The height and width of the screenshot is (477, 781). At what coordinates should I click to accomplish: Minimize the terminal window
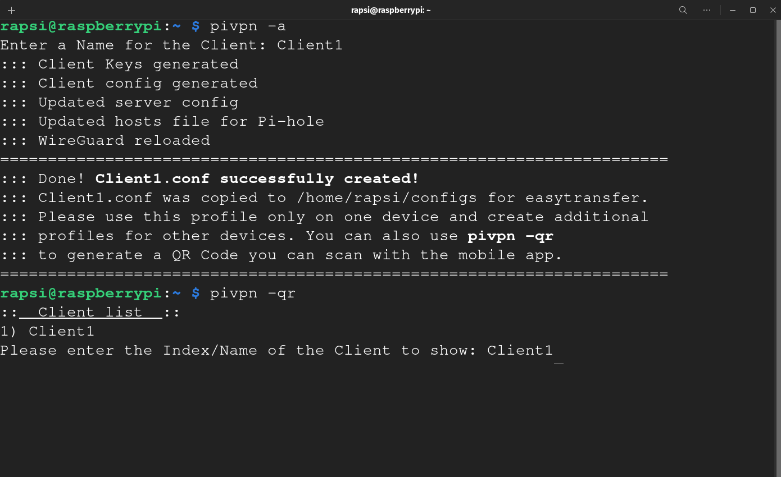733,10
